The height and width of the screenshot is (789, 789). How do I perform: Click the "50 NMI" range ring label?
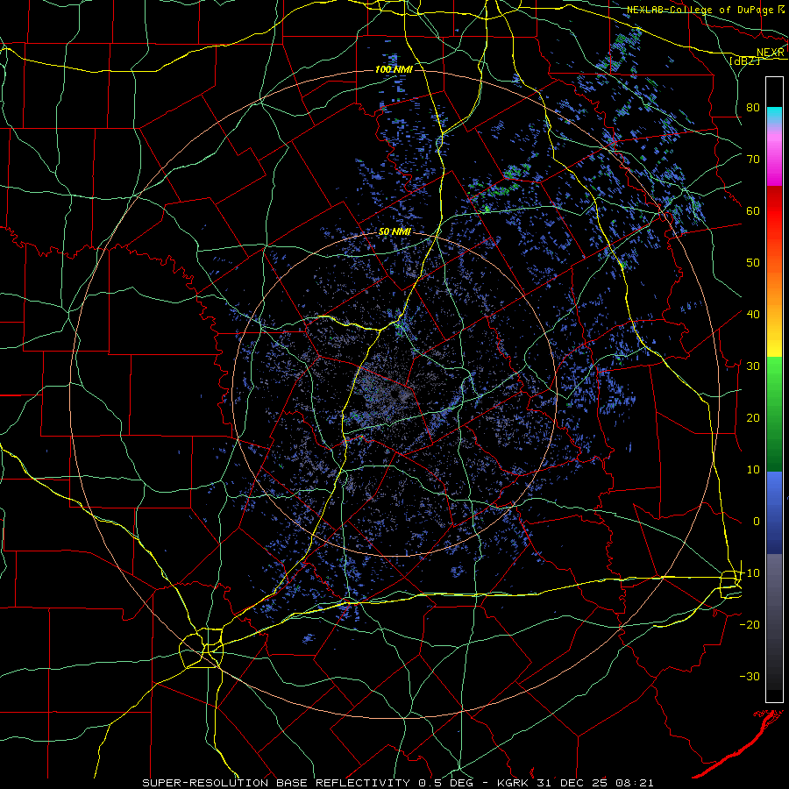pos(395,231)
